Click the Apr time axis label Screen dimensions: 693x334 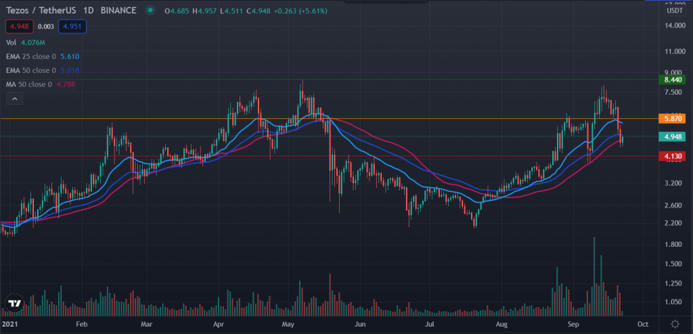219,324
